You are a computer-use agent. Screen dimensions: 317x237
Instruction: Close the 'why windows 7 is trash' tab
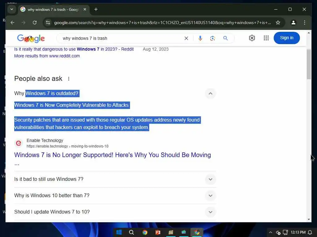[x=85, y=9]
